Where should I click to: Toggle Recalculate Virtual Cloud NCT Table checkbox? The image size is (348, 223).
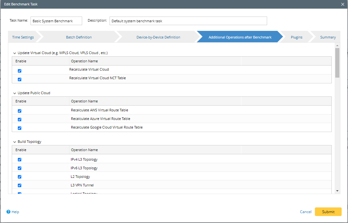[x=19, y=79]
